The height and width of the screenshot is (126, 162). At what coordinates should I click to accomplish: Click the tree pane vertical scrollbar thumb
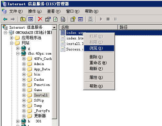tap(54, 74)
